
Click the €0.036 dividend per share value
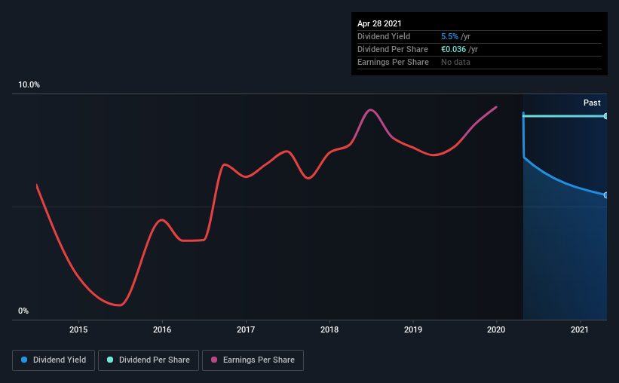[x=454, y=49]
